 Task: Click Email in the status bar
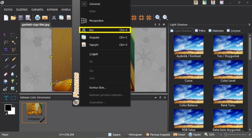[179, 135]
